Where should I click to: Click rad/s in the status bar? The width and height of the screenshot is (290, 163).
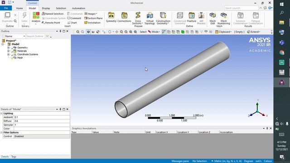coord(258,161)
